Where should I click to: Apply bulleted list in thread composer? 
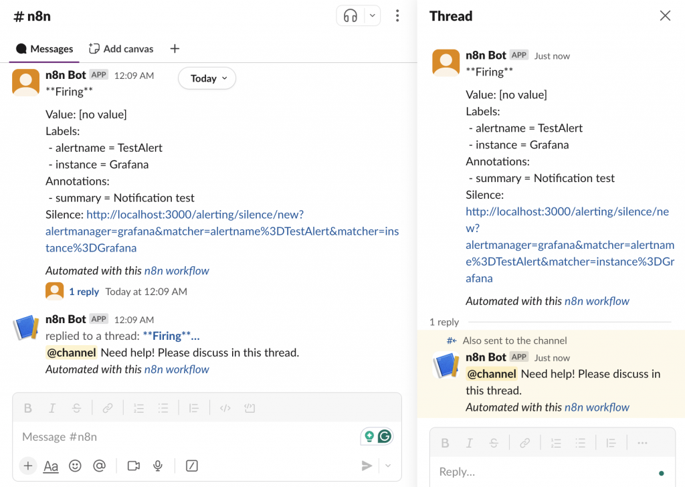tap(580, 444)
